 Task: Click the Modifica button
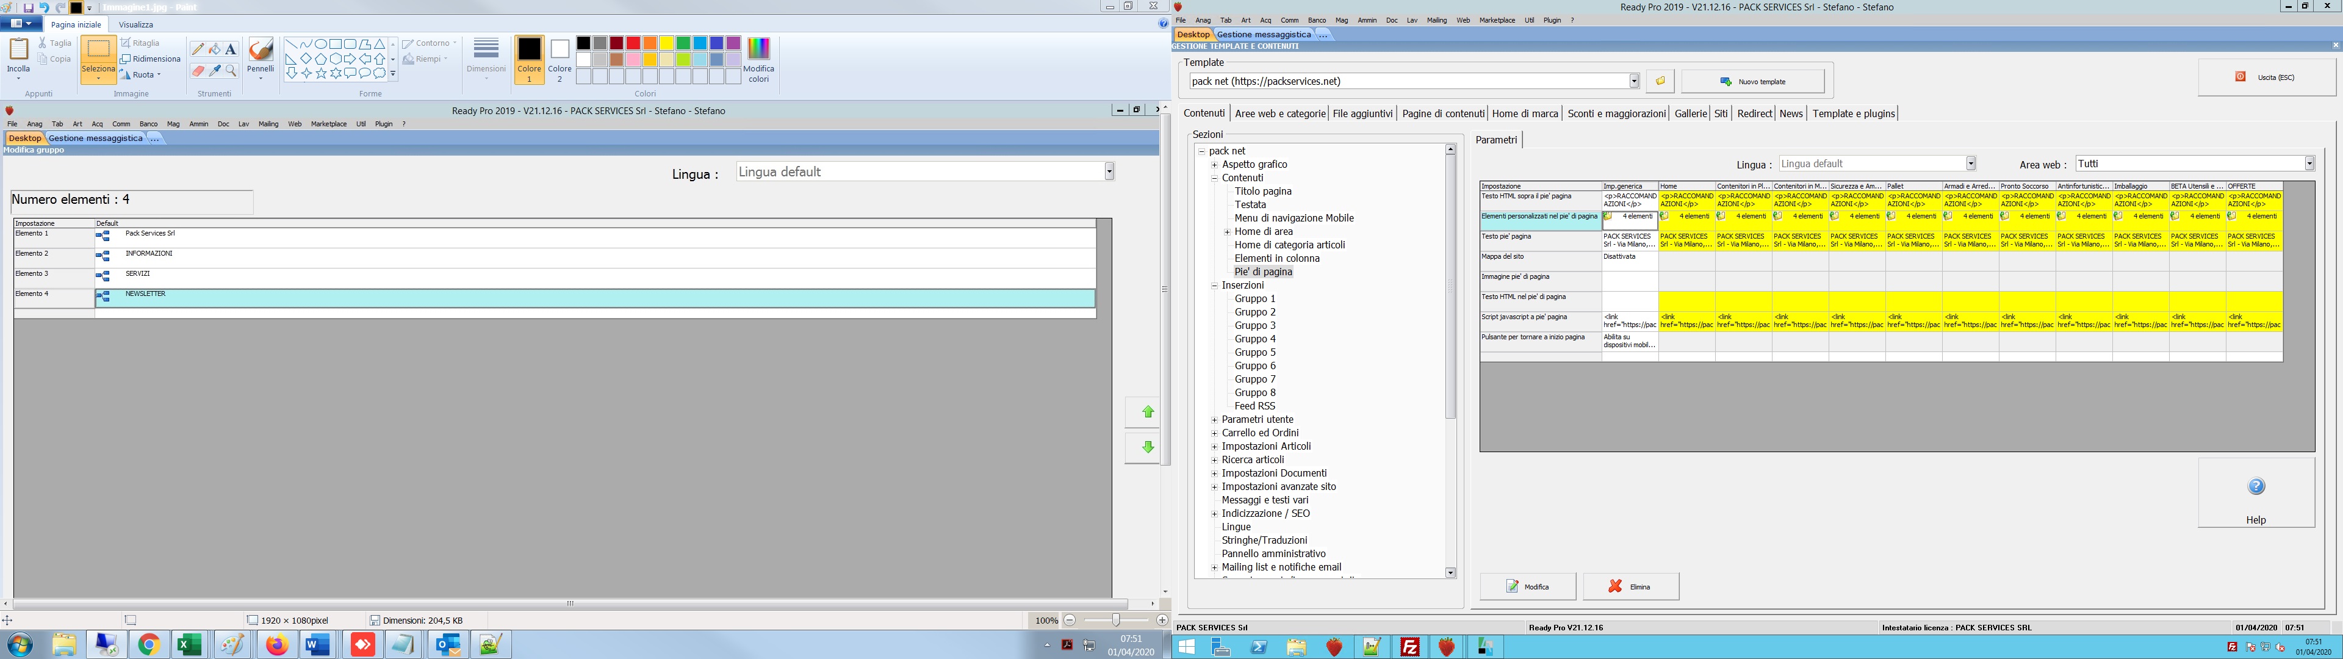[1528, 587]
